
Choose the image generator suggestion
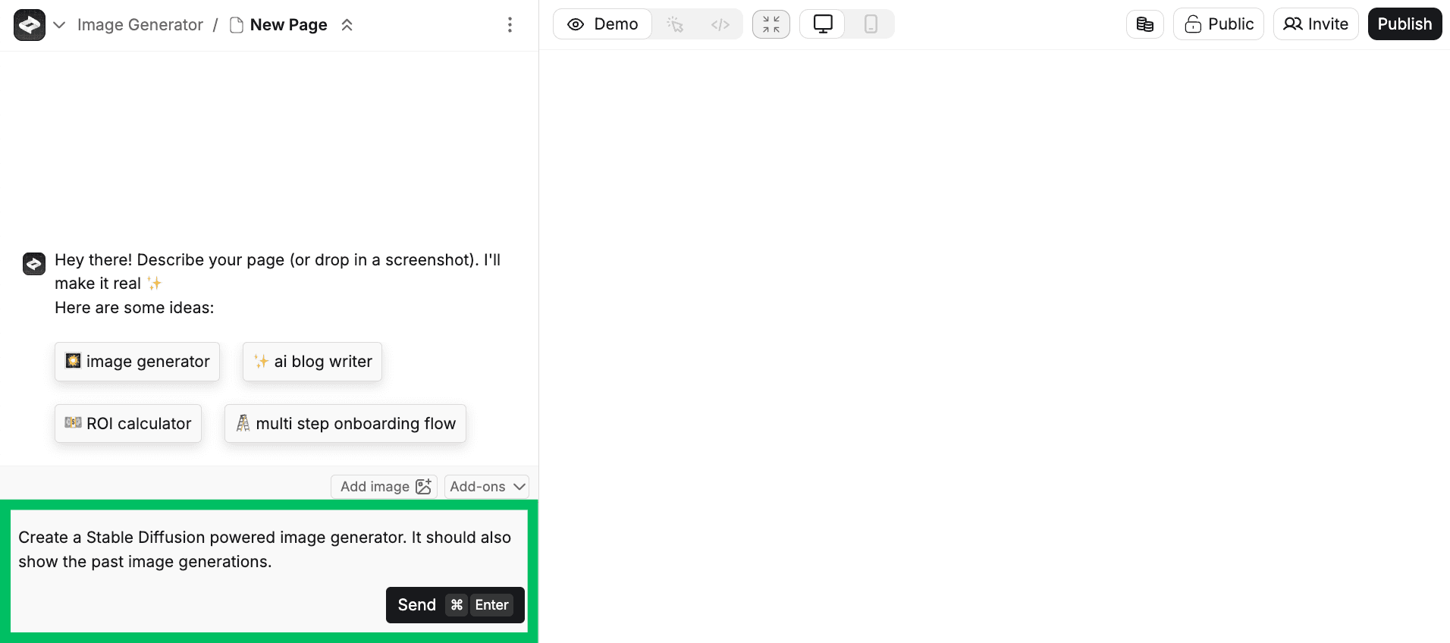coord(137,362)
